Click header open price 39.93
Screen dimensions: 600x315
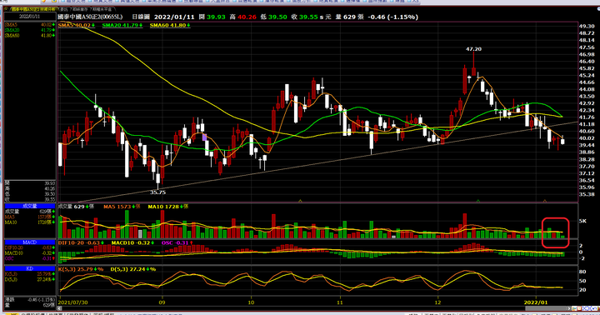tap(216, 17)
